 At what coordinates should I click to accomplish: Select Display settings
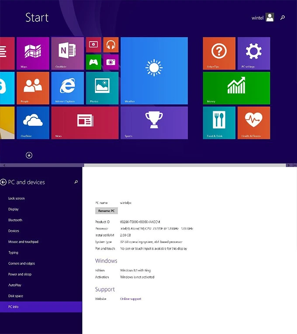coord(41,209)
